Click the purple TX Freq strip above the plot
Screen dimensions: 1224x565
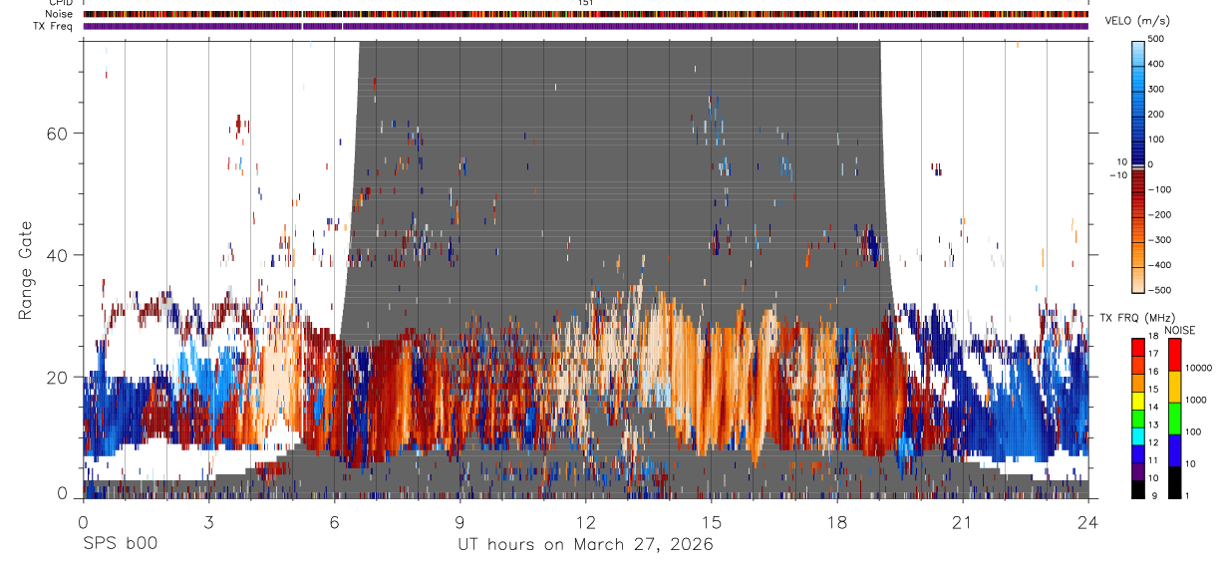[586, 26]
